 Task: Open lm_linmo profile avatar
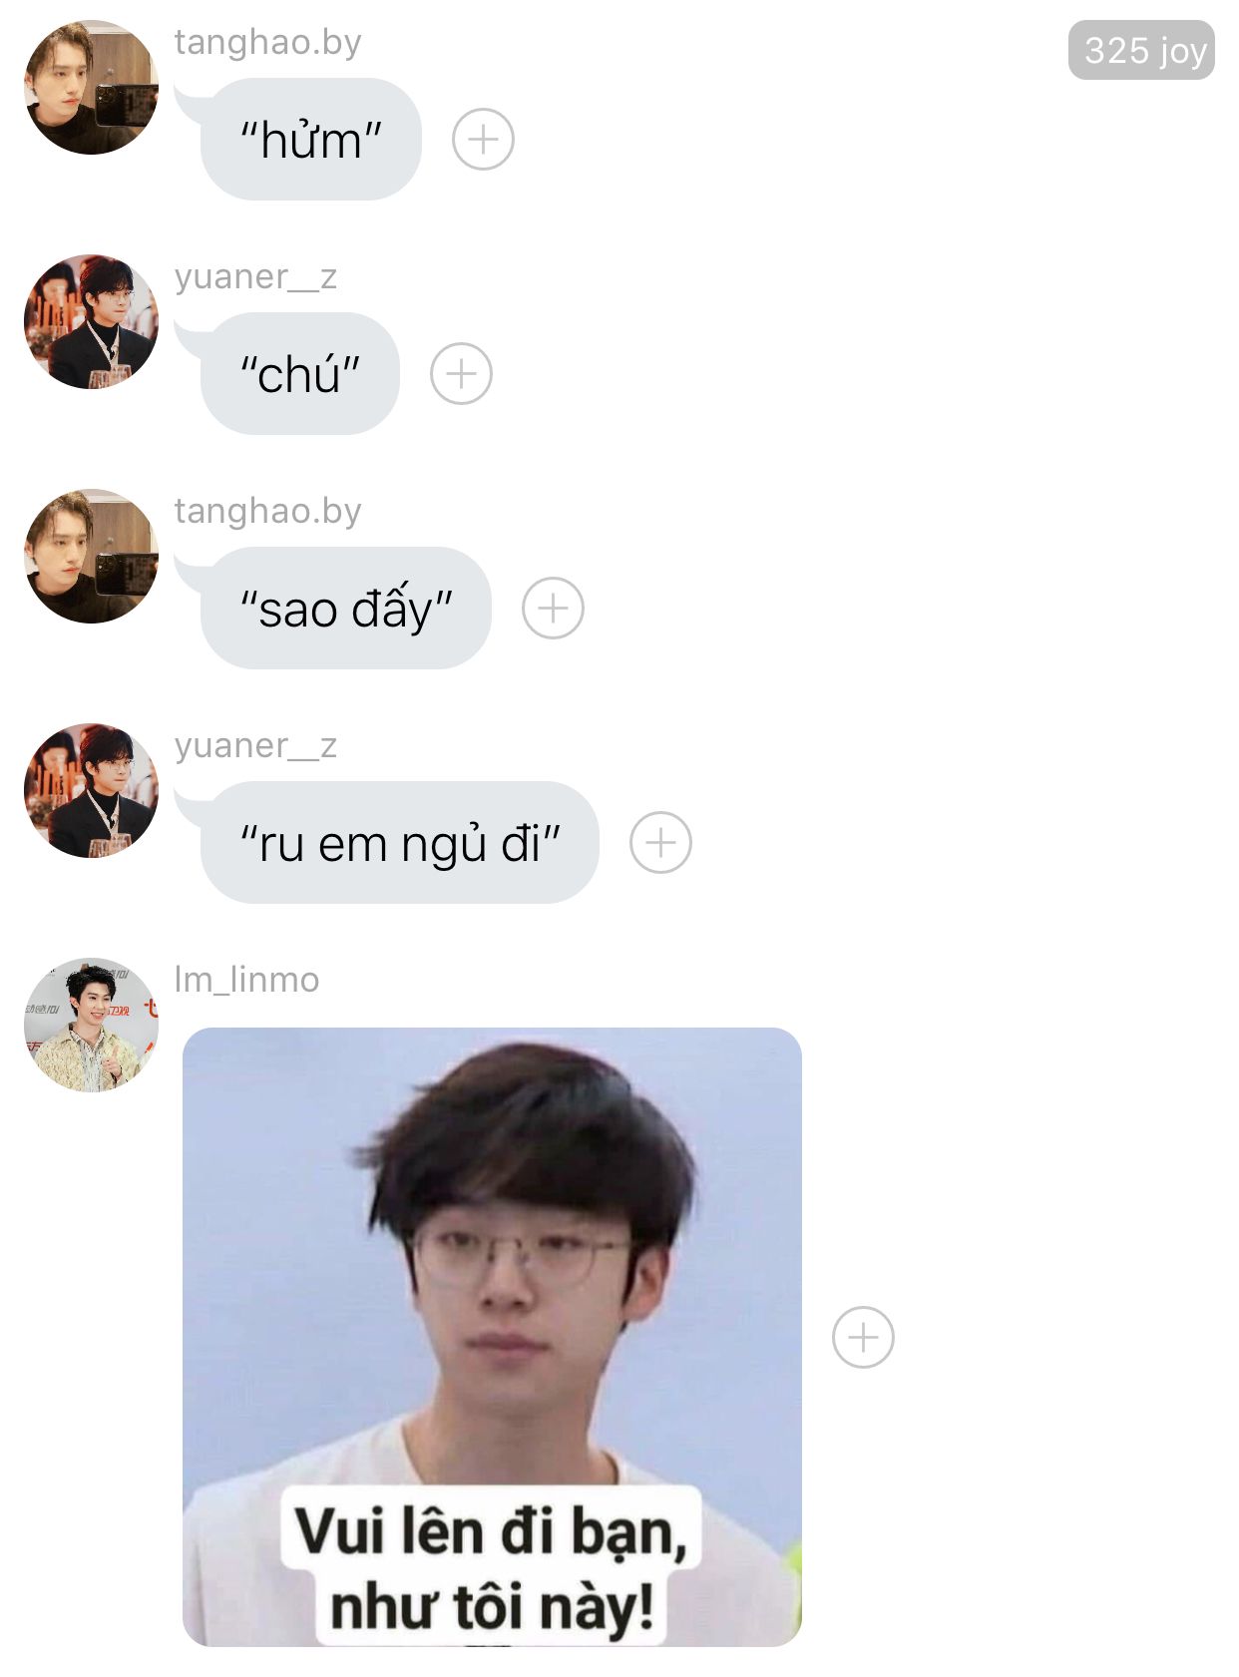[91, 1025]
